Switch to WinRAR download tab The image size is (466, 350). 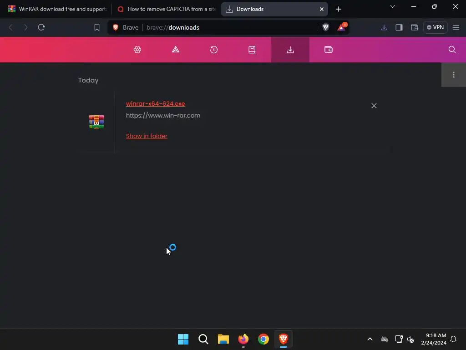point(57,9)
